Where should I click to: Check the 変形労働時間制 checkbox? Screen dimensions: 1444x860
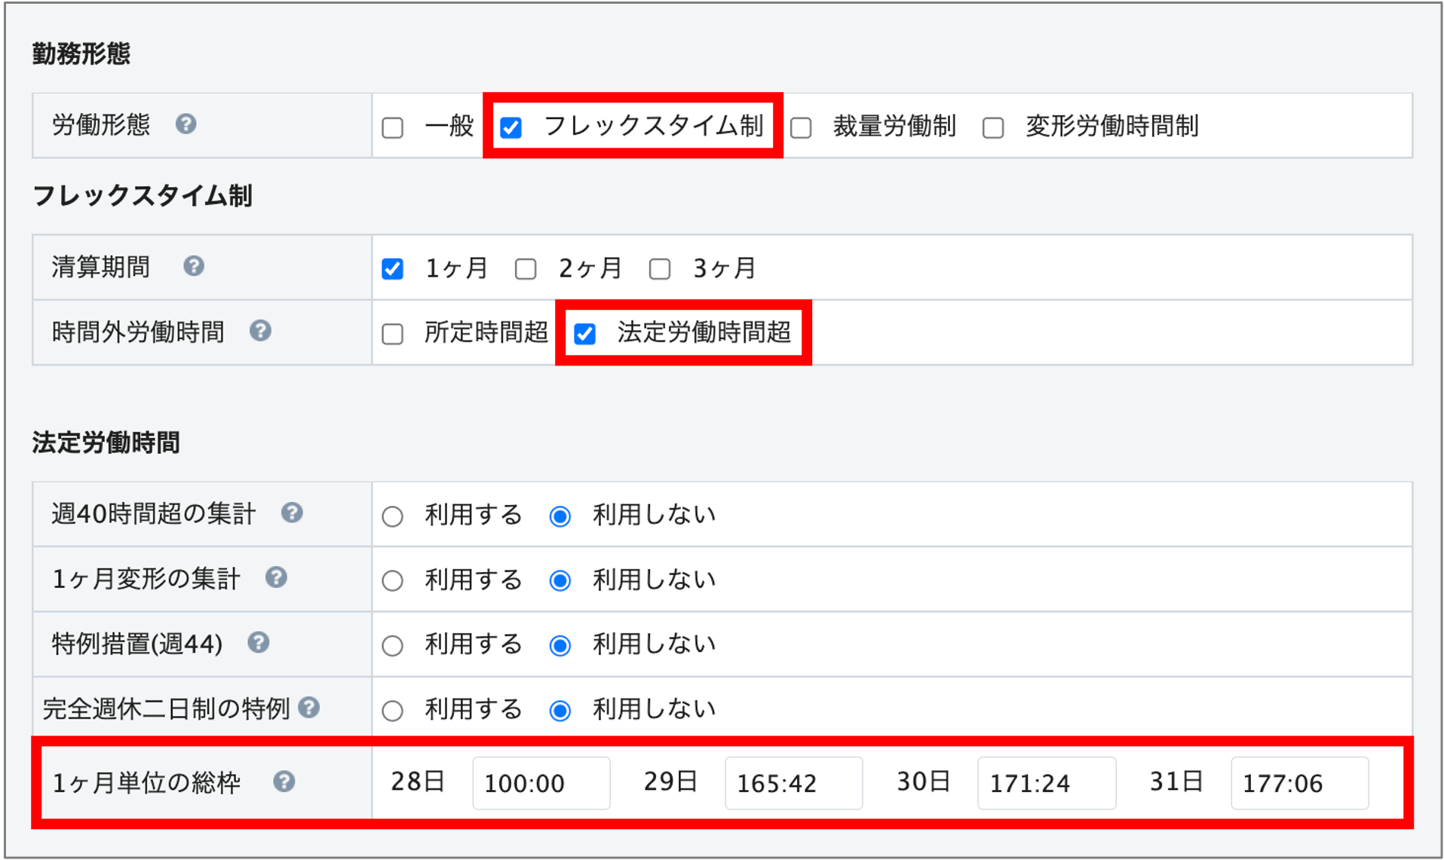(993, 127)
